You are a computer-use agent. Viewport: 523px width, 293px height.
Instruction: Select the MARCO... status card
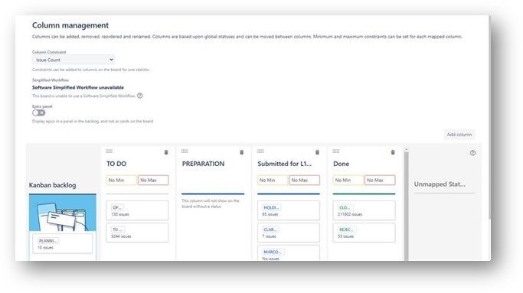289,253
